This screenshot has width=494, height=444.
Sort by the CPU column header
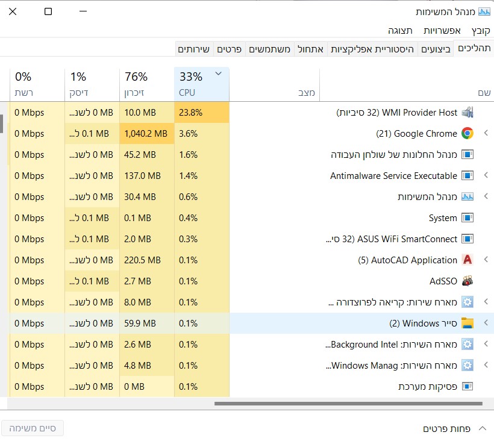(202, 84)
